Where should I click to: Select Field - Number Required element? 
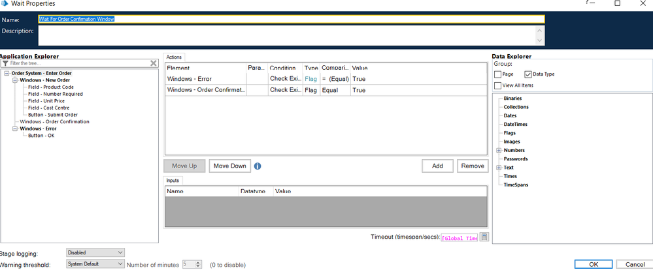(56, 95)
